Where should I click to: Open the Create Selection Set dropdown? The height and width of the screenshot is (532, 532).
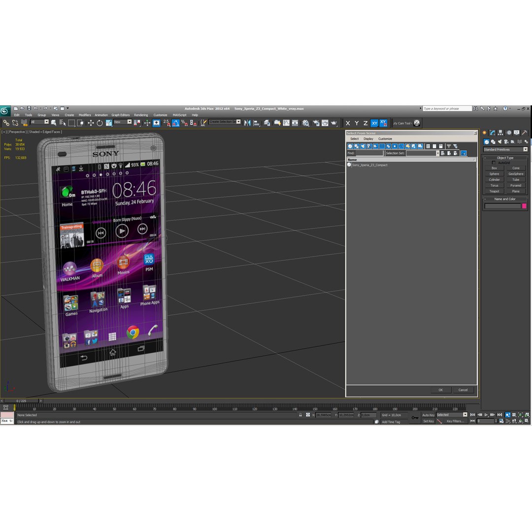pyautogui.click(x=225, y=122)
